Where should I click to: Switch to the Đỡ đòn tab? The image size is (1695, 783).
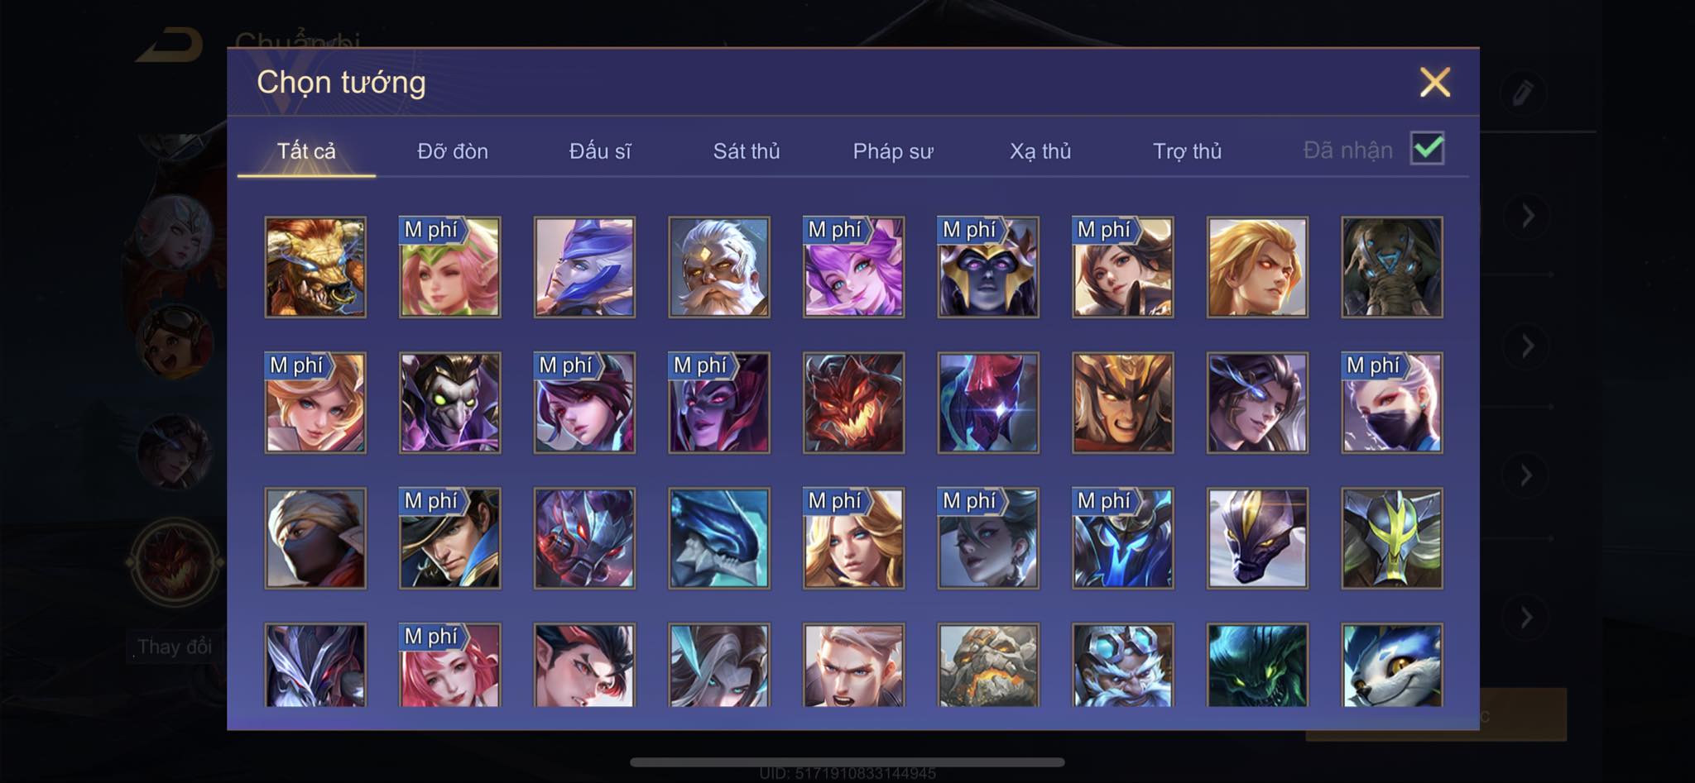(453, 151)
